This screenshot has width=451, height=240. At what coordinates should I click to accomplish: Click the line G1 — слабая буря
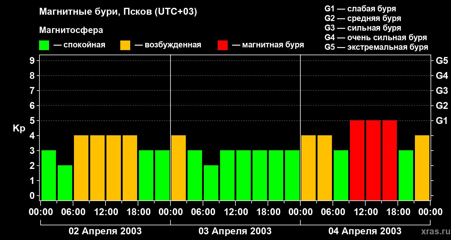click(x=360, y=8)
